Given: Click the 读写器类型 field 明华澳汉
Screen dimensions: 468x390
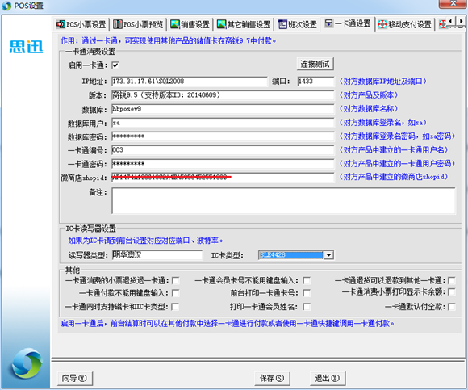Looking at the screenshot, I should click(157, 255).
